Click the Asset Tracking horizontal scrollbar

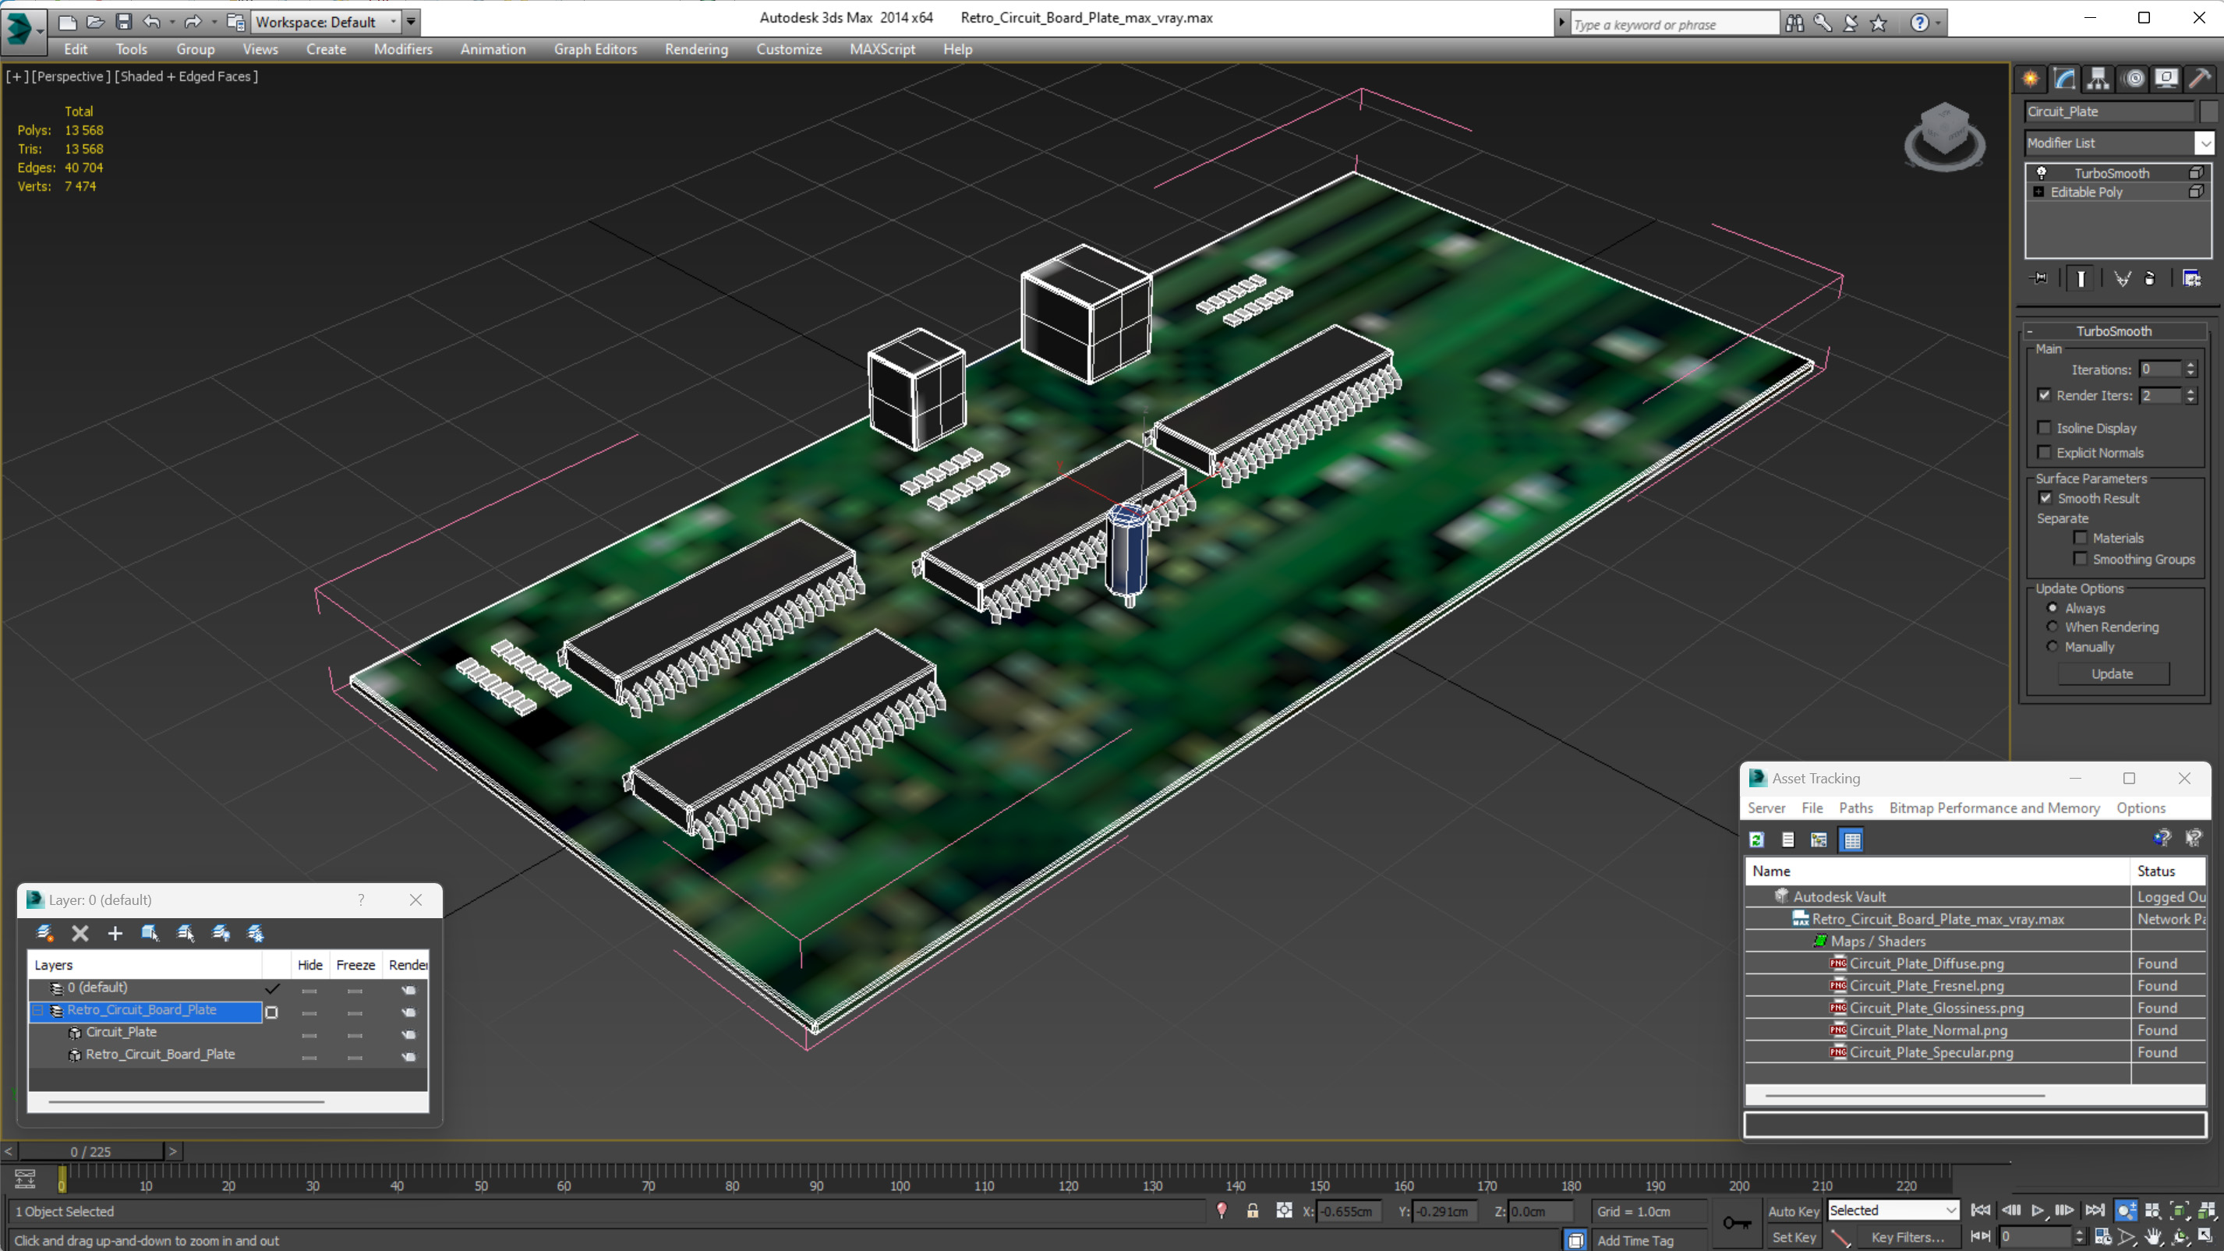1904,1095
